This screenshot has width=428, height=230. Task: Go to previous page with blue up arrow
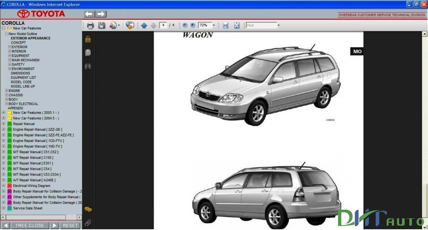144,26
